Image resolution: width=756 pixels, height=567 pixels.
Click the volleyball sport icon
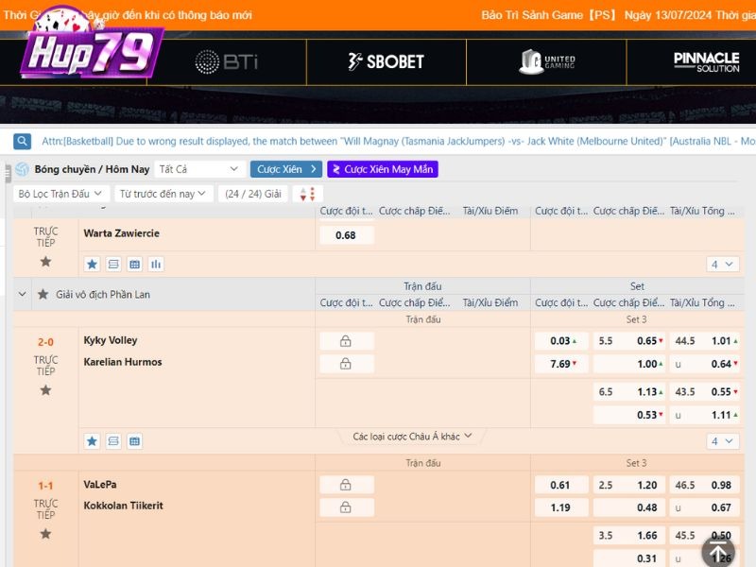22,169
